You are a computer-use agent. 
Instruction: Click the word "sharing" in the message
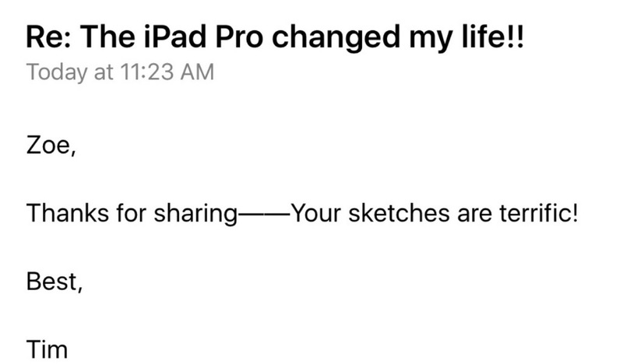(195, 214)
